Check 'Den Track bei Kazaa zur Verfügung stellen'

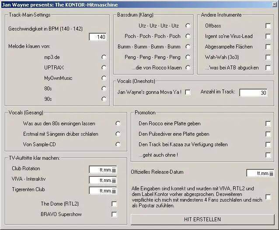tap(268, 144)
